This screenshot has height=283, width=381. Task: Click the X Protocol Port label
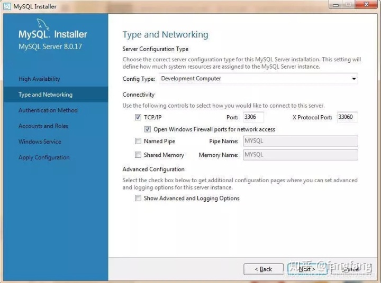click(312, 117)
